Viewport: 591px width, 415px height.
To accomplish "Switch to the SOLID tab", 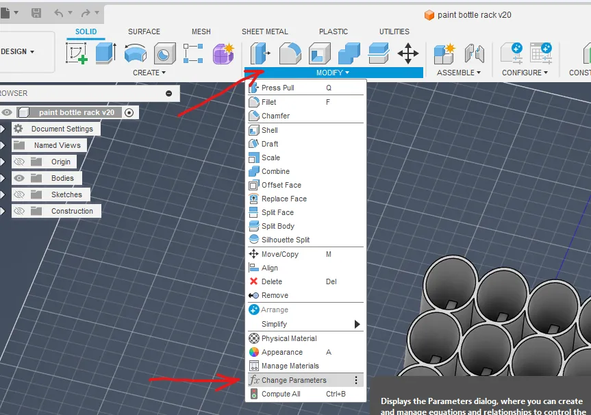I will (x=86, y=32).
